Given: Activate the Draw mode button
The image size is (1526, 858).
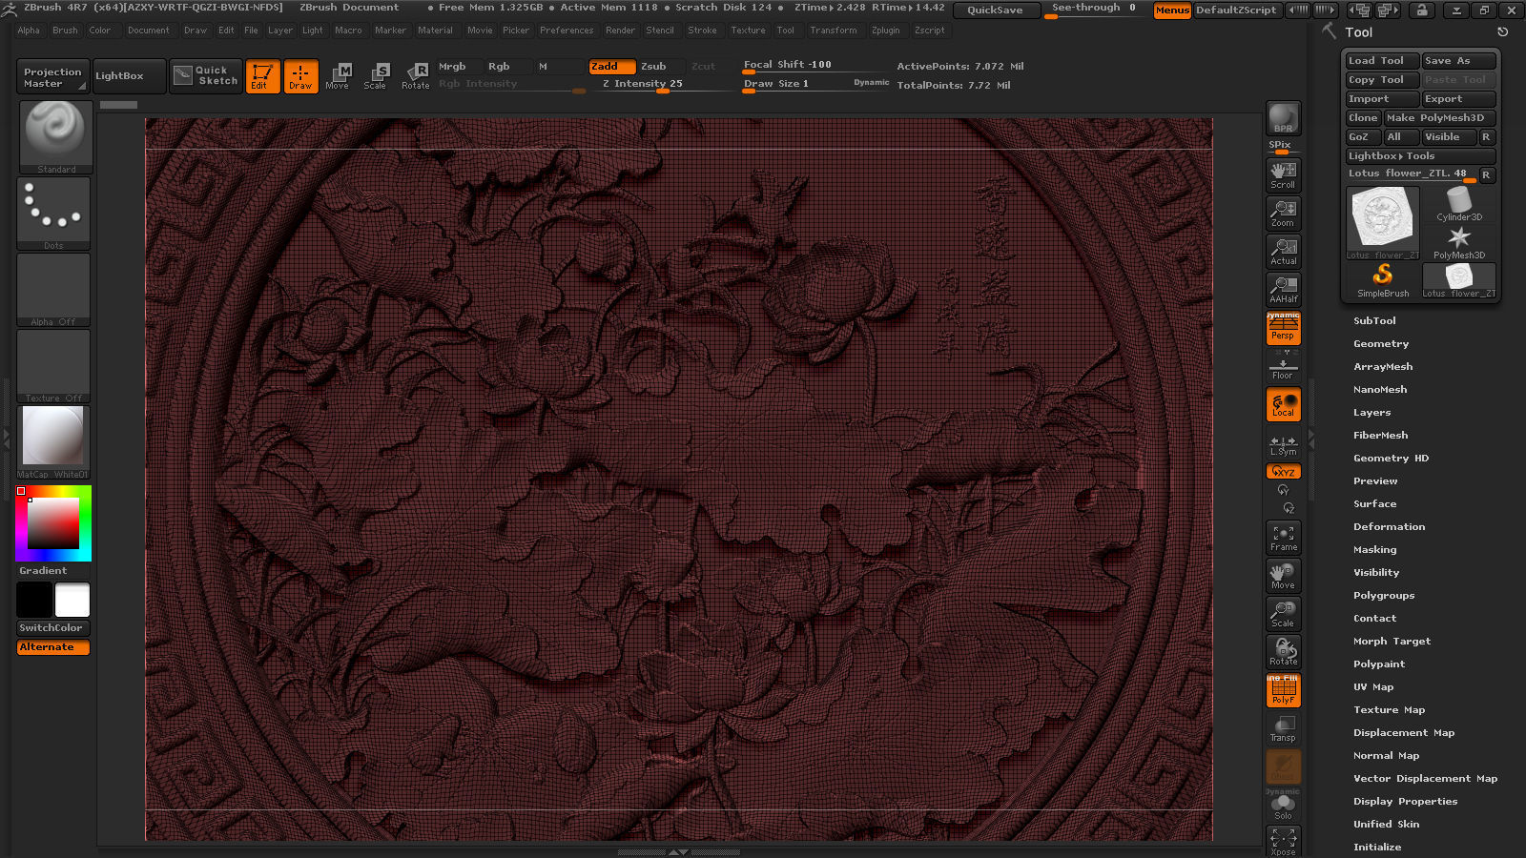Looking at the screenshot, I should pyautogui.click(x=300, y=76).
